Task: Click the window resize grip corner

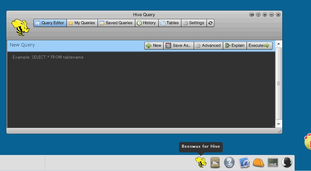Action: (x=280, y=131)
